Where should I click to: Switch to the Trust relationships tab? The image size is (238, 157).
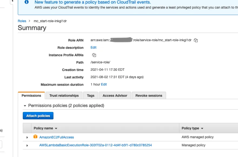tap(64, 95)
